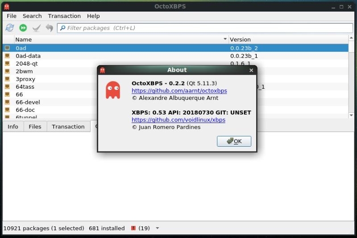The image size is (357, 238).
Task: Select the 3proxy package name
Action: (x=25, y=79)
